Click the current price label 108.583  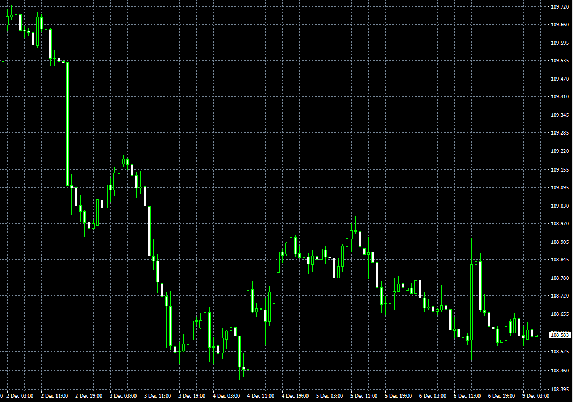coord(560,335)
